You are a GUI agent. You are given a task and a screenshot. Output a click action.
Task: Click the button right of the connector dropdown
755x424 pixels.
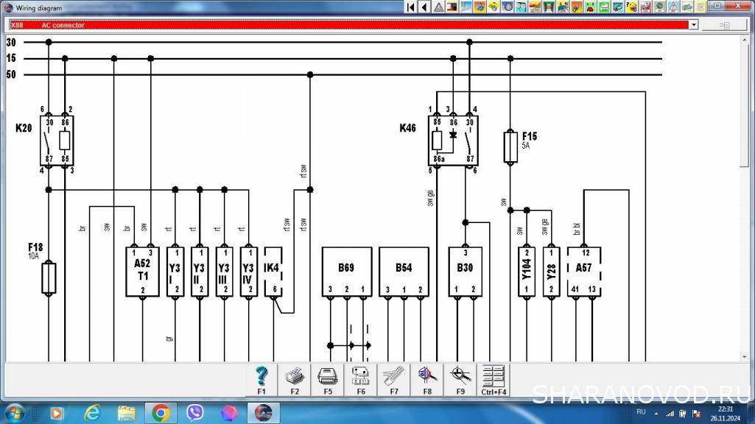point(724,25)
